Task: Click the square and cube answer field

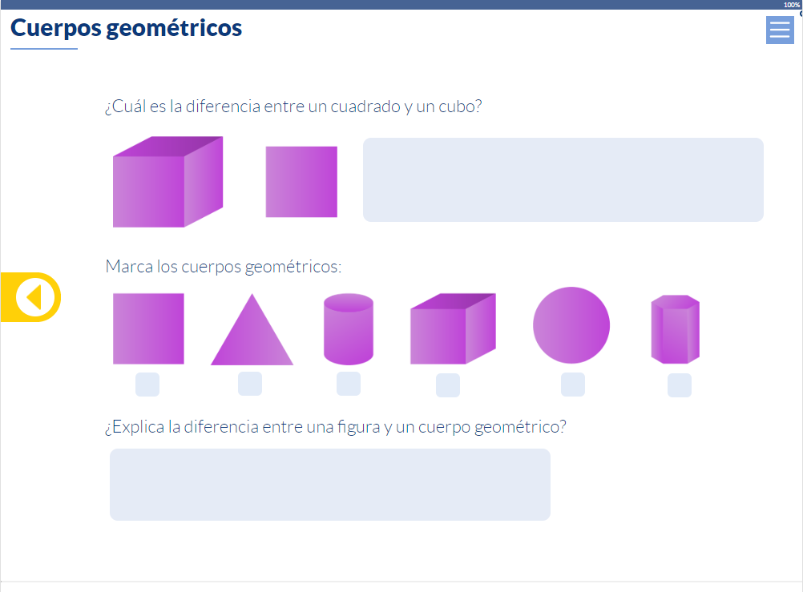Action: tap(563, 179)
